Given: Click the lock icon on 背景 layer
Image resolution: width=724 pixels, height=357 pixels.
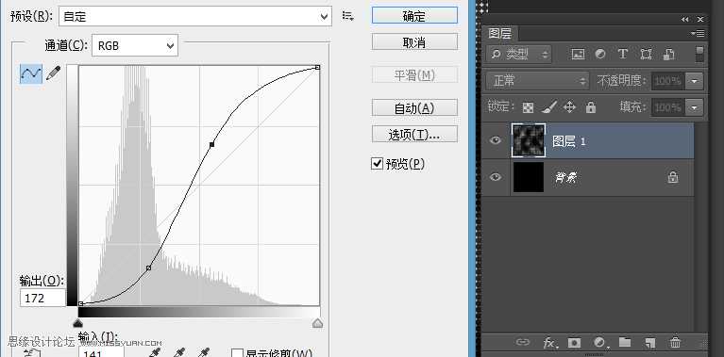Looking at the screenshot, I should [673, 177].
